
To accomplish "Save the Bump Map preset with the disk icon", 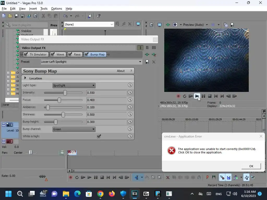I will 147,62.
